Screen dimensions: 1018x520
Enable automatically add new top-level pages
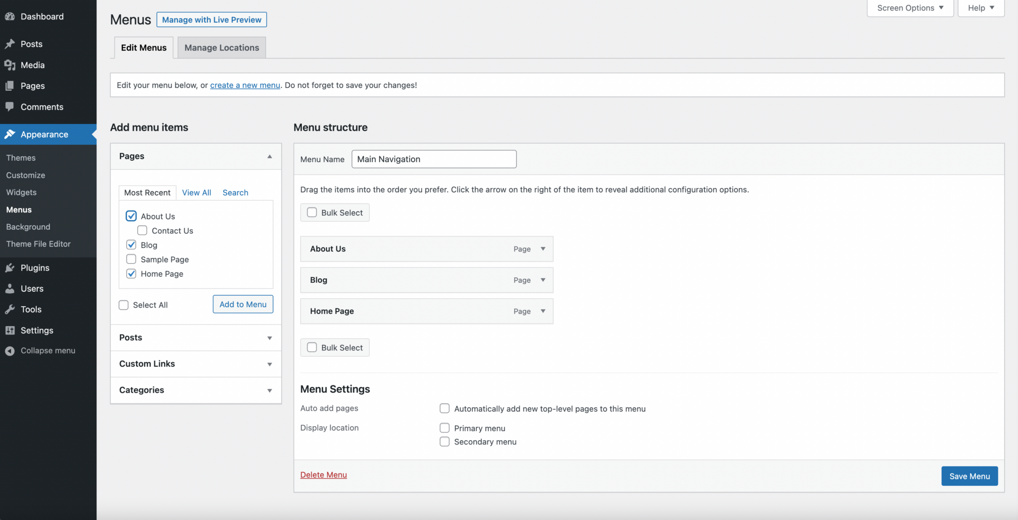point(444,408)
